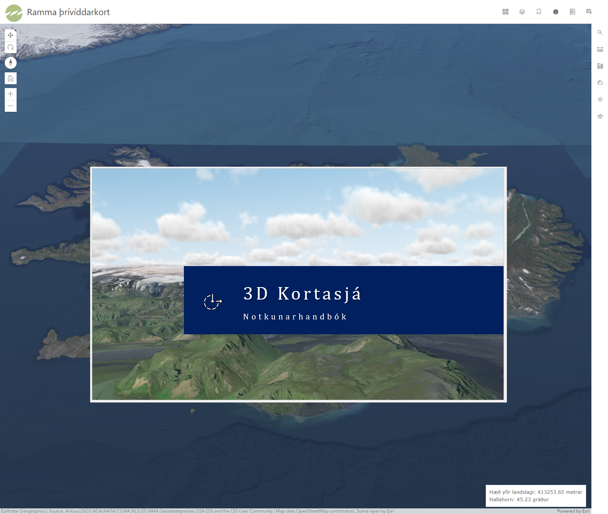608x514 pixels.
Task: Click the Powered by Esri link
Action: pyautogui.click(x=573, y=511)
